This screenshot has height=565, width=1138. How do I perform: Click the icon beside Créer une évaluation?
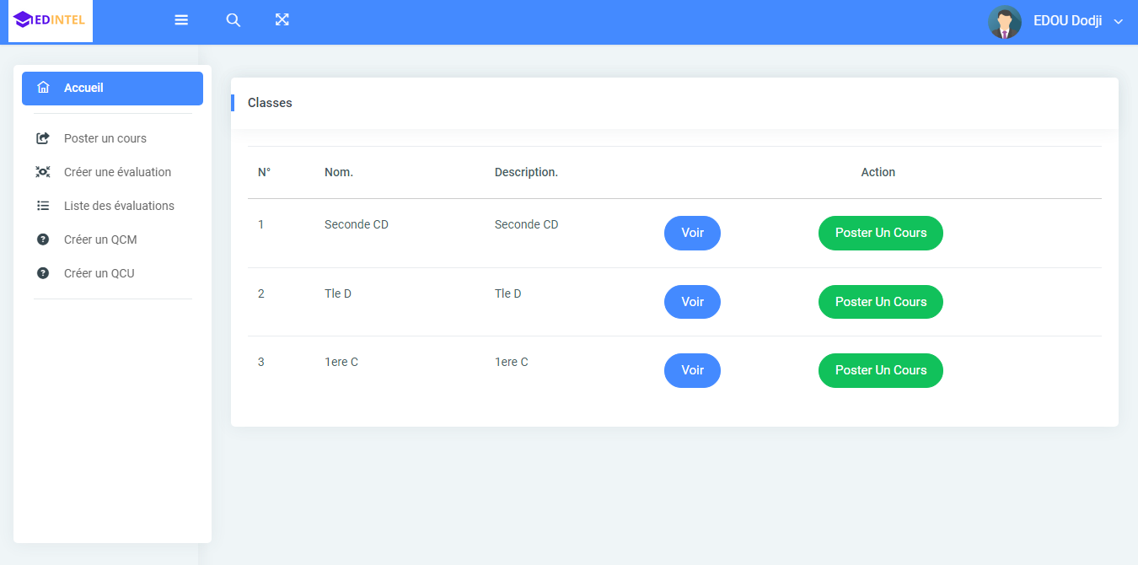tap(43, 172)
